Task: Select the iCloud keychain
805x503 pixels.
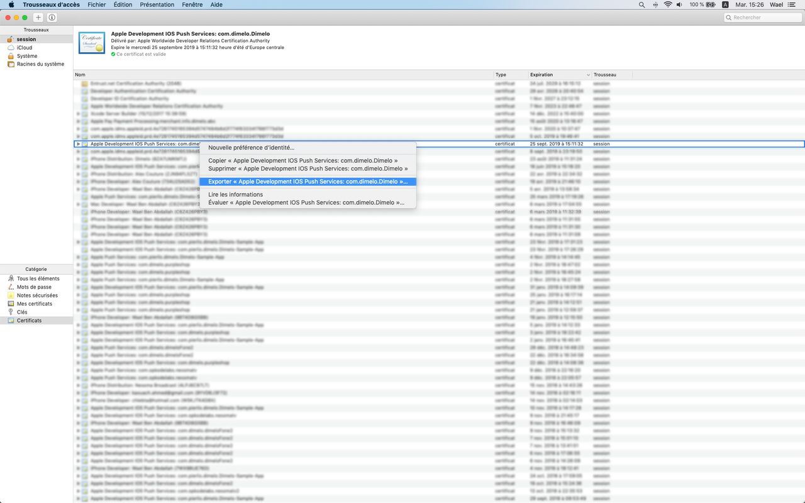Action: [25, 48]
